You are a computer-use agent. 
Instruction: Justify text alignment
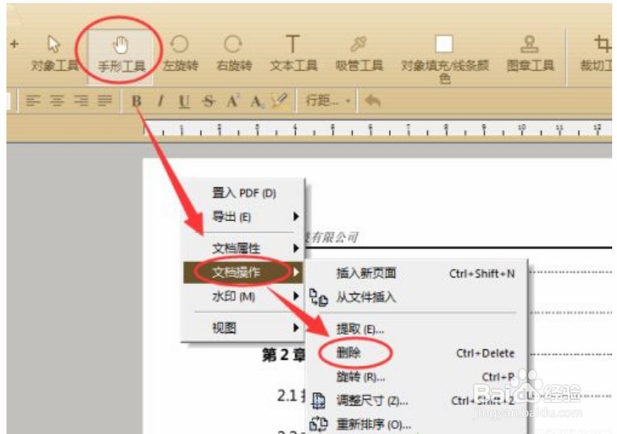tap(105, 101)
